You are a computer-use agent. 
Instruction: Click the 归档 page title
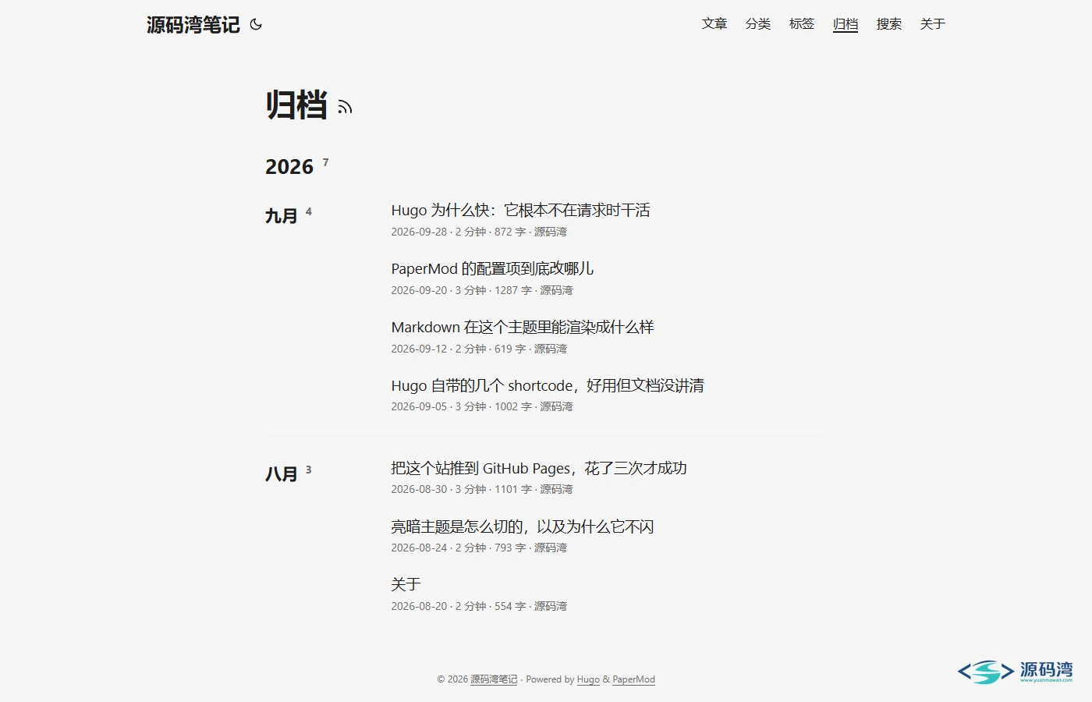point(296,105)
